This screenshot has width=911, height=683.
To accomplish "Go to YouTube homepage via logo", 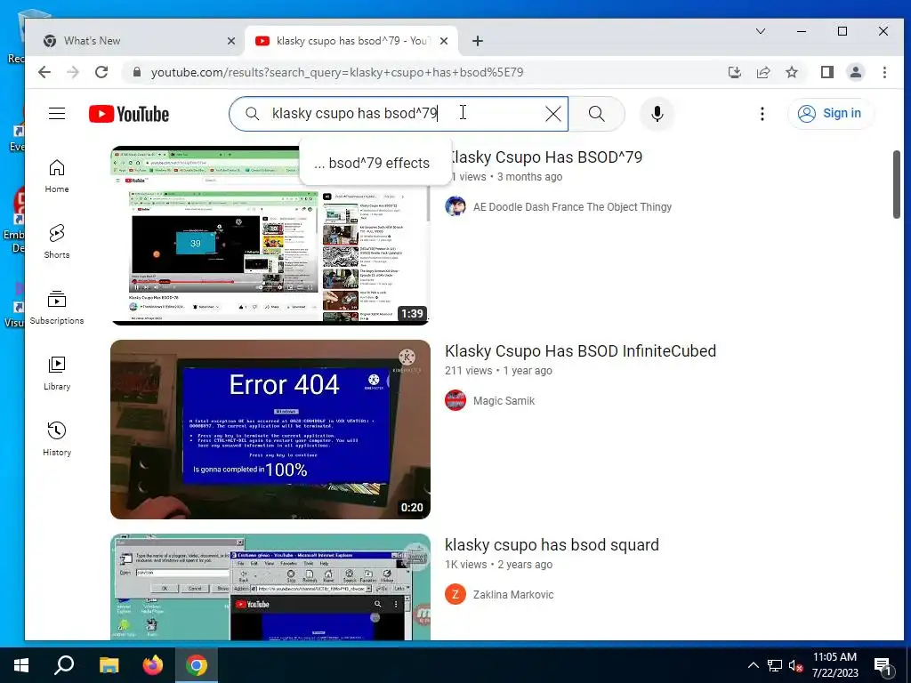I will point(129,114).
